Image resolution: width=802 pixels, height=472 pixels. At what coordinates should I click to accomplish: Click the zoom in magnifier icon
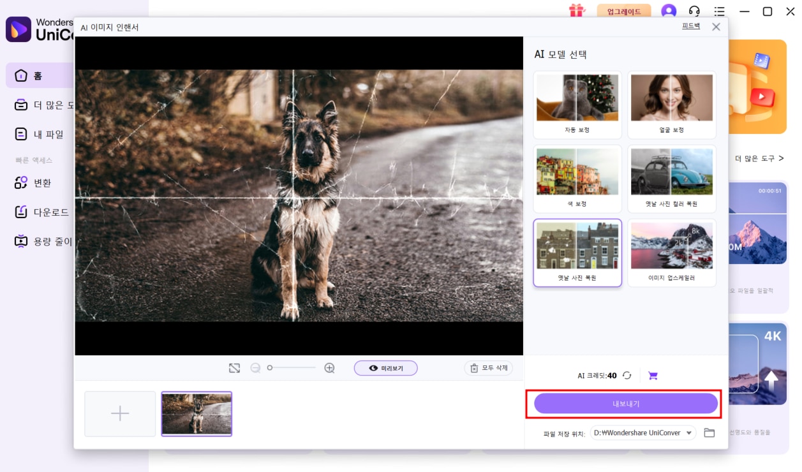329,368
